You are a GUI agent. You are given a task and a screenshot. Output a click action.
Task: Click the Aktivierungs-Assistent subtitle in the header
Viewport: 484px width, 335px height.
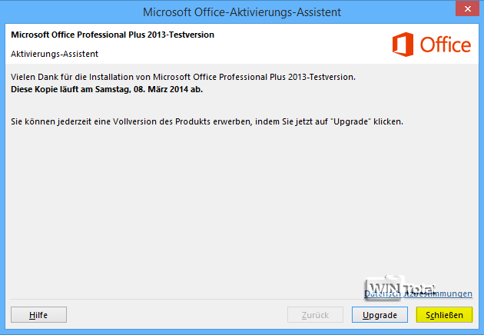[x=55, y=54]
